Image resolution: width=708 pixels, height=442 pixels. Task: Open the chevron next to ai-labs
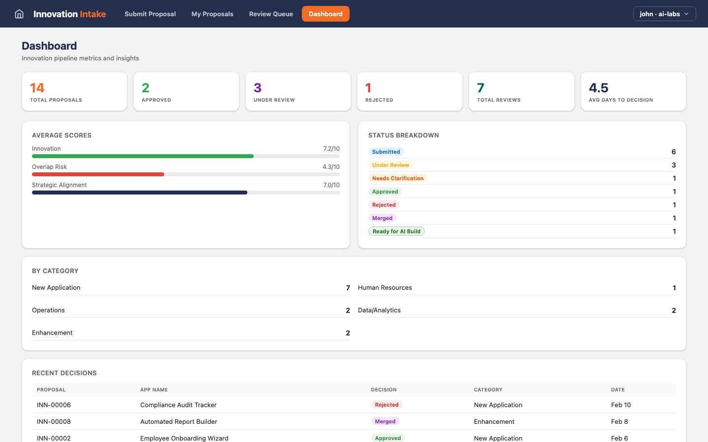[x=686, y=14]
